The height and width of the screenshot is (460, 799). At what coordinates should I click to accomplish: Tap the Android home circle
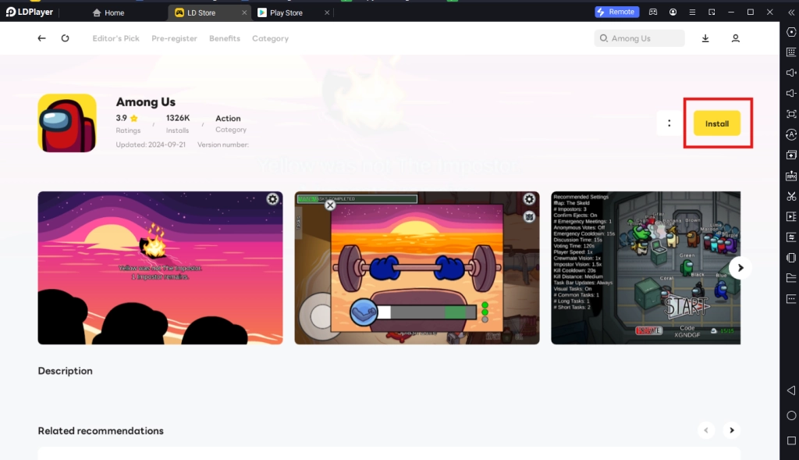pyautogui.click(x=791, y=415)
